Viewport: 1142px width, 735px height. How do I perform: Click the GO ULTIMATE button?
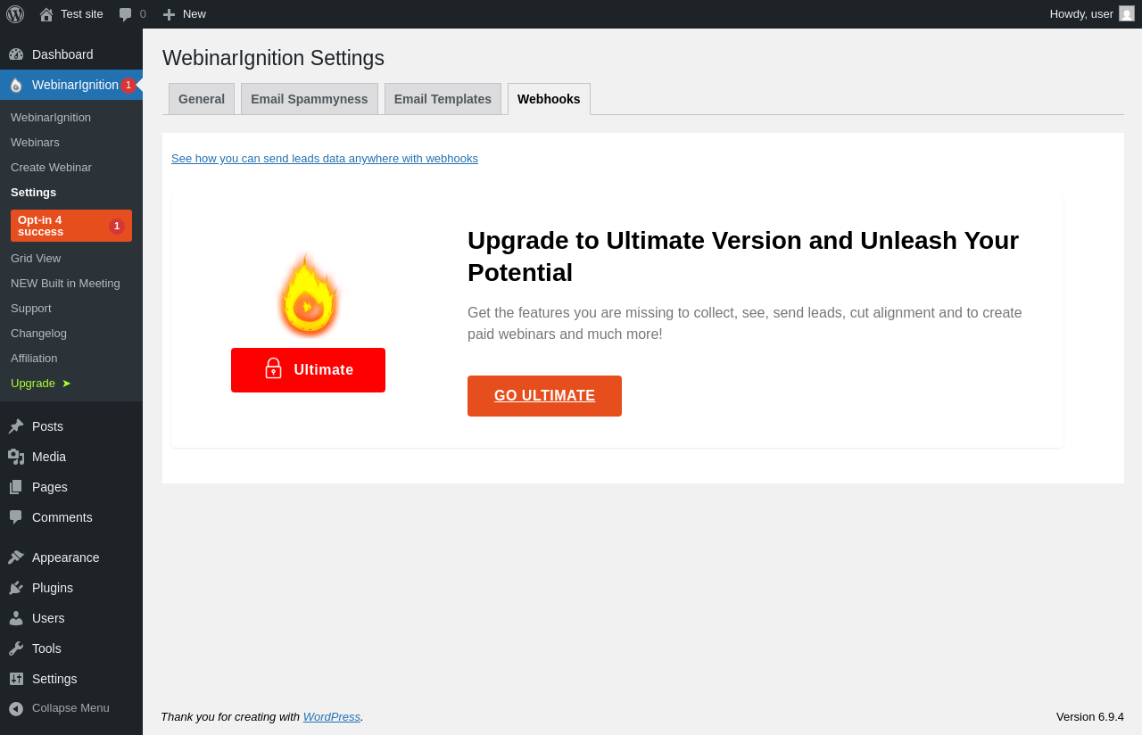pyautogui.click(x=544, y=396)
